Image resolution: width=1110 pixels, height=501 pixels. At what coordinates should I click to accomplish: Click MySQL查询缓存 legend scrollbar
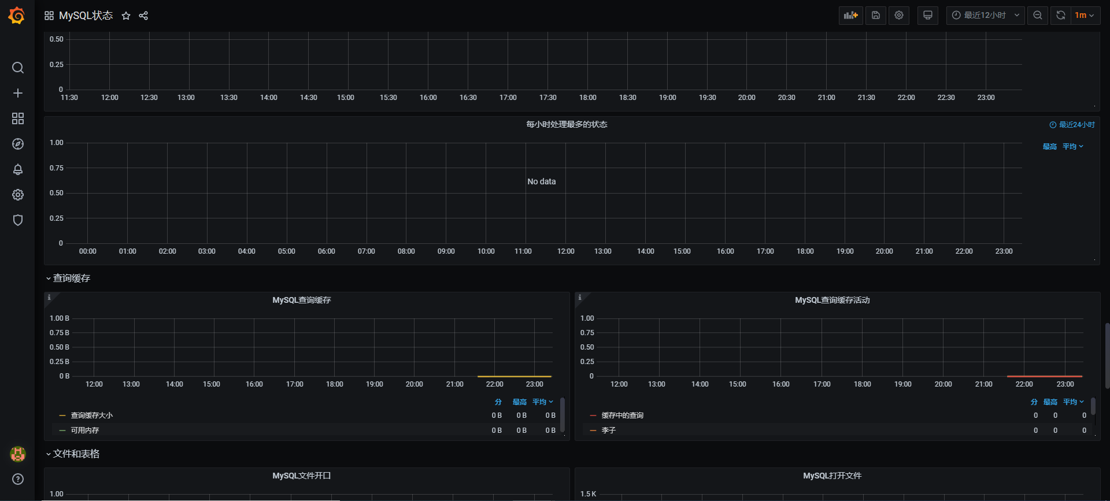pos(563,414)
